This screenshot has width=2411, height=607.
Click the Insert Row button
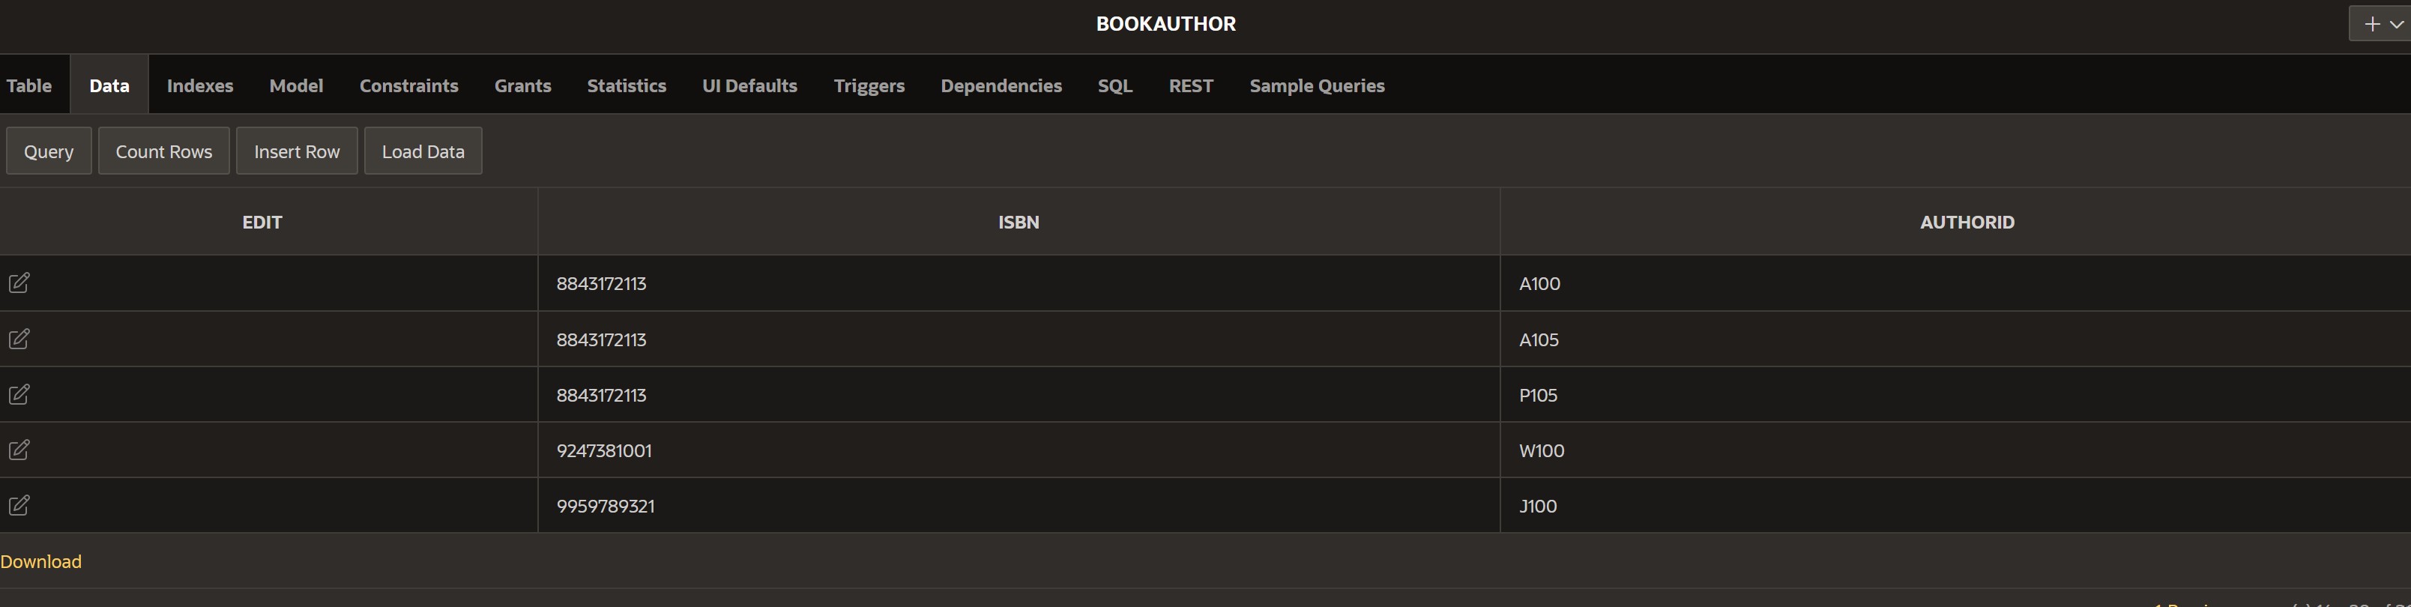click(297, 151)
